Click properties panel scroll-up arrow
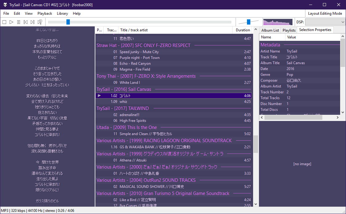 [x=343, y=36]
